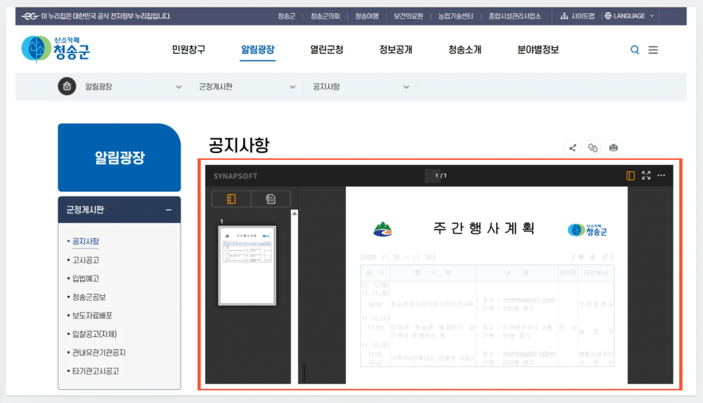Go to 고시공고 in the sidebar
Image resolution: width=703 pixels, height=403 pixels.
point(86,260)
